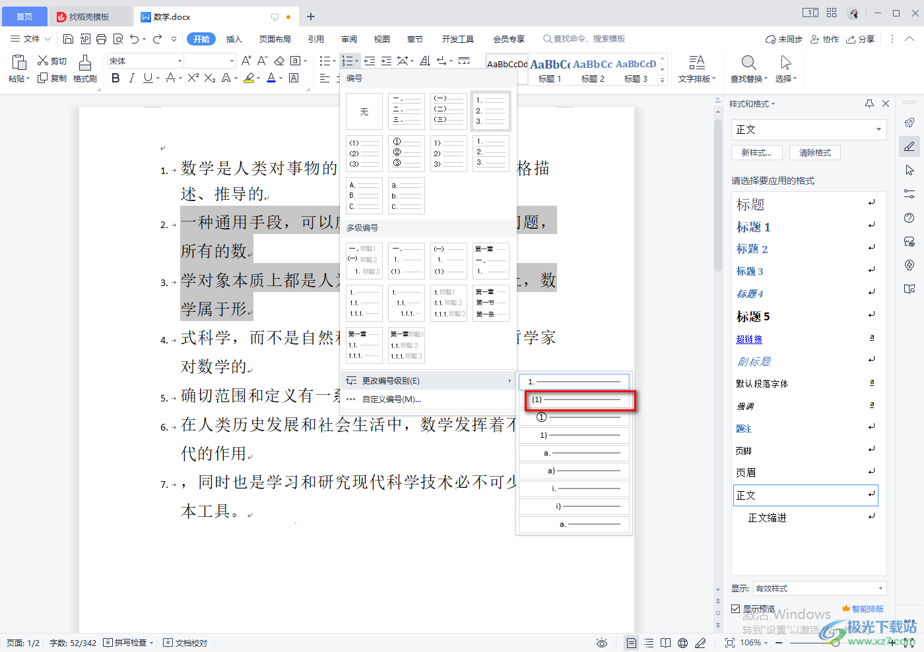Image resolution: width=924 pixels, height=652 pixels.
Task: Switch to outline view in status bar
Action: click(x=649, y=643)
